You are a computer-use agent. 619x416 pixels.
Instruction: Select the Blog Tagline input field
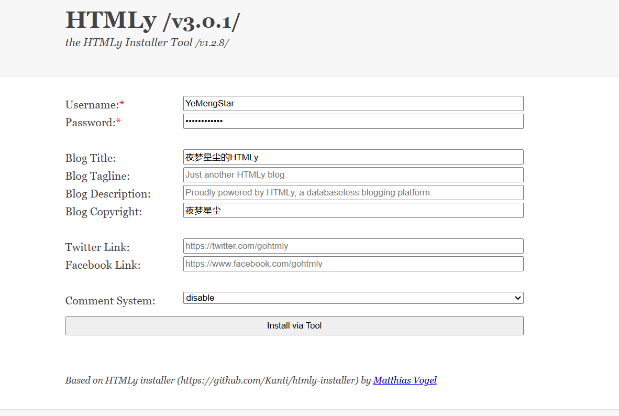pyautogui.click(x=353, y=175)
